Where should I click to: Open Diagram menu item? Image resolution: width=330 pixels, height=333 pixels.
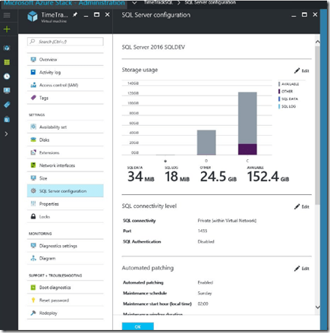[65, 259]
